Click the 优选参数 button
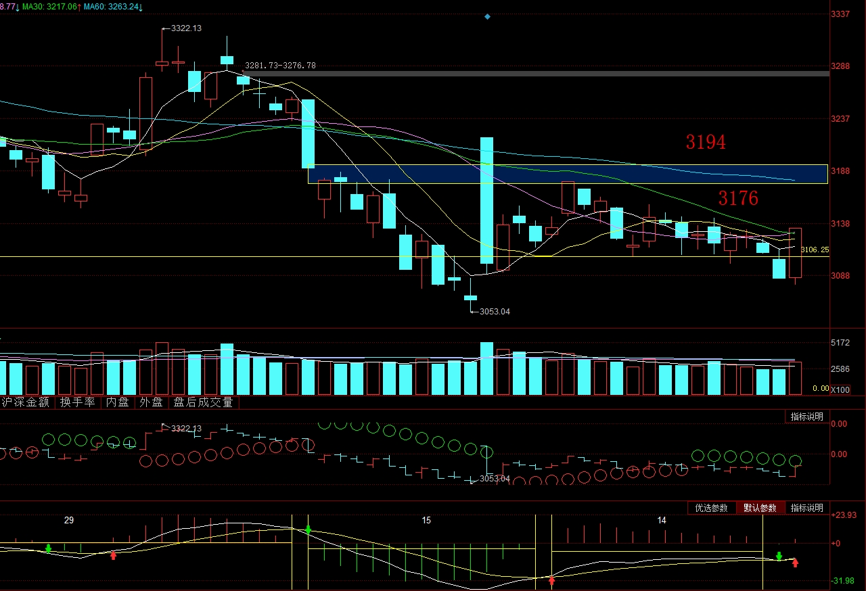Viewport: 866px width, 591px height. [712, 508]
